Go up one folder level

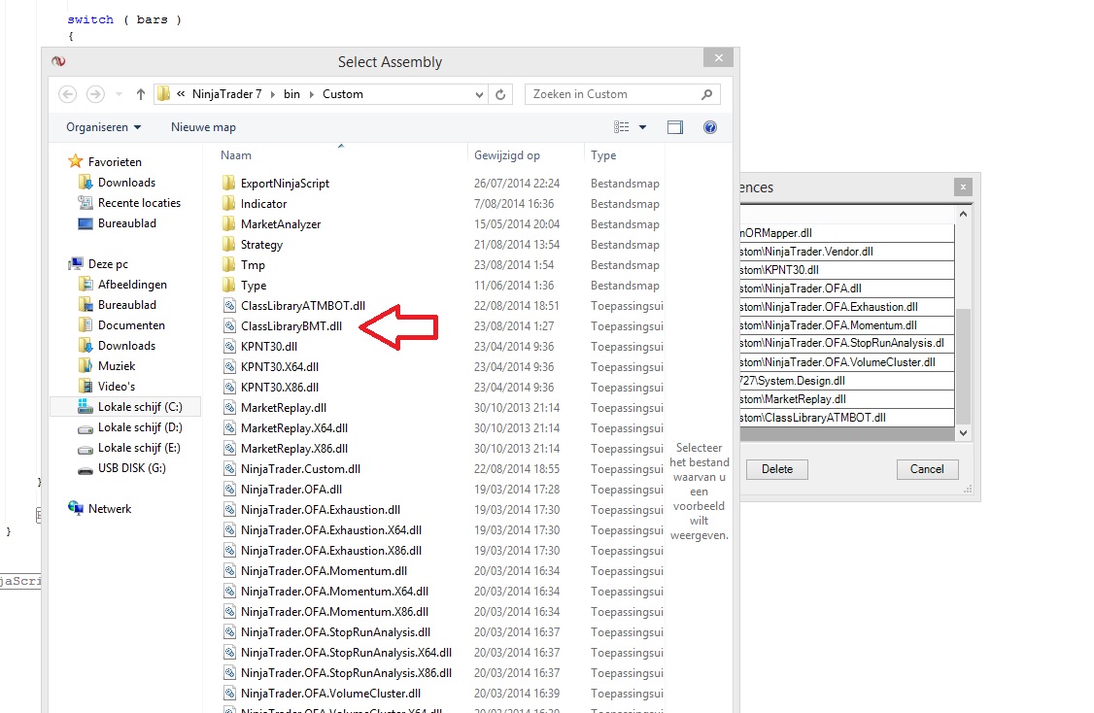point(140,94)
